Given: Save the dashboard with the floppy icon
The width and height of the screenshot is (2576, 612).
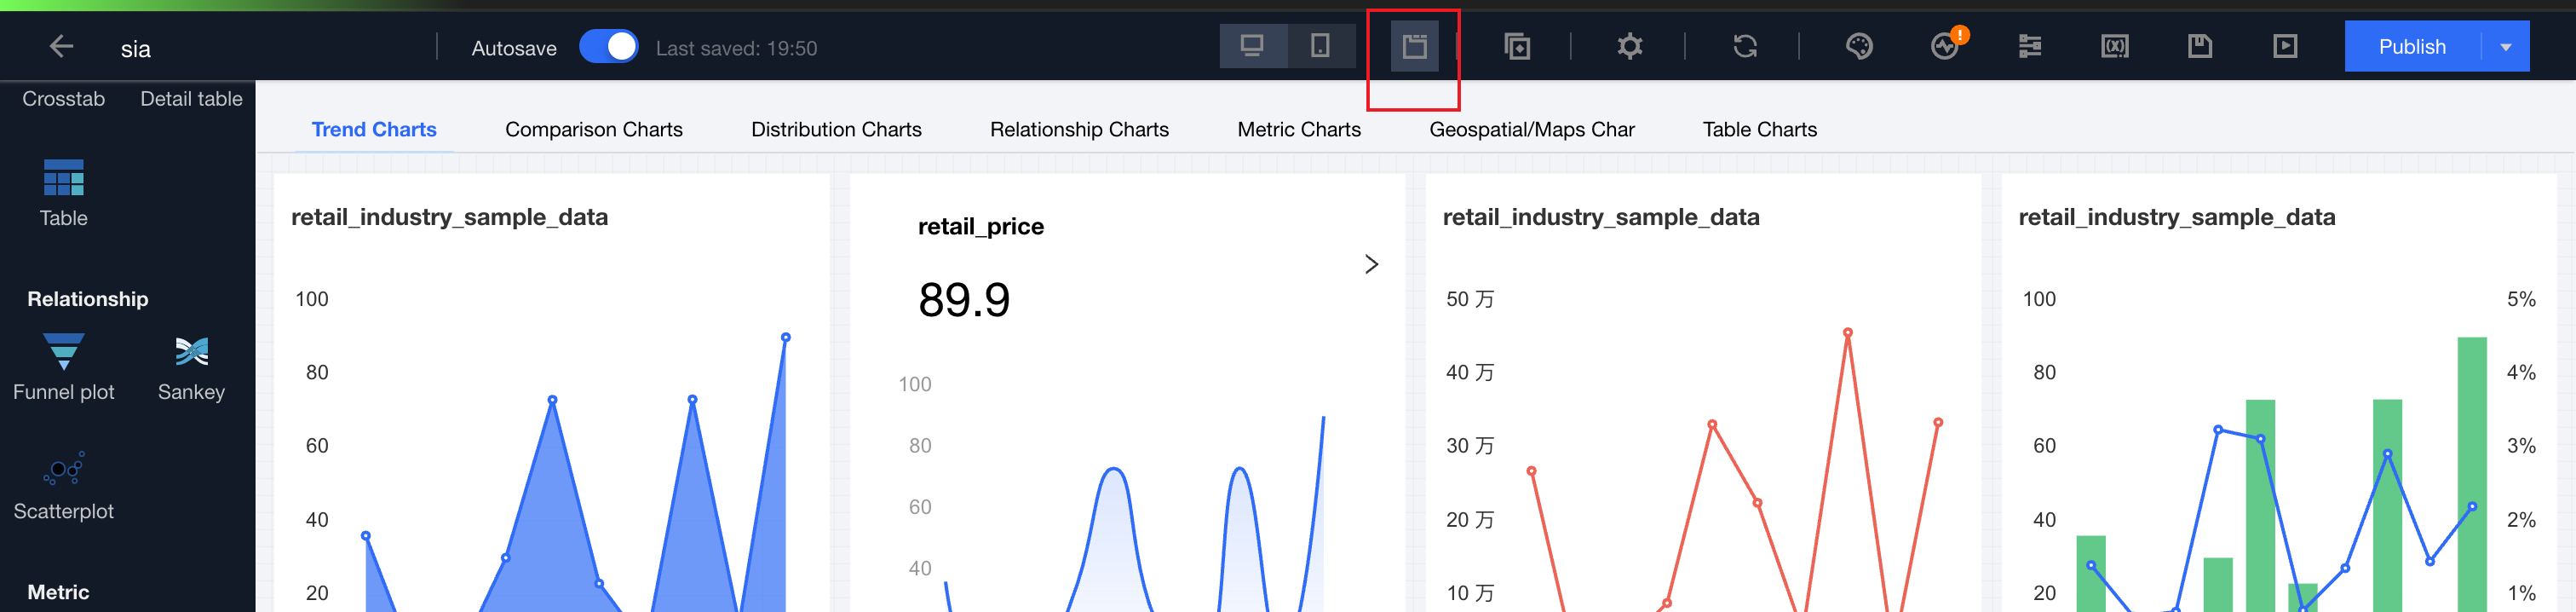Looking at the screenshot, I should 2199,47.
